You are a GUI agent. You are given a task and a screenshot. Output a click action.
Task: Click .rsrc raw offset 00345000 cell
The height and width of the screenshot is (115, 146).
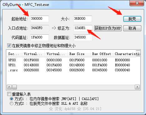coord(100,70)
